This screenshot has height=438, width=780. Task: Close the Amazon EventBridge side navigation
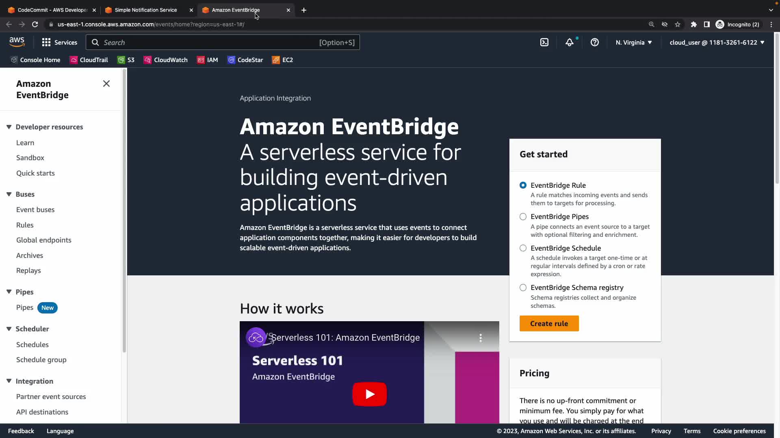[106, 84]
